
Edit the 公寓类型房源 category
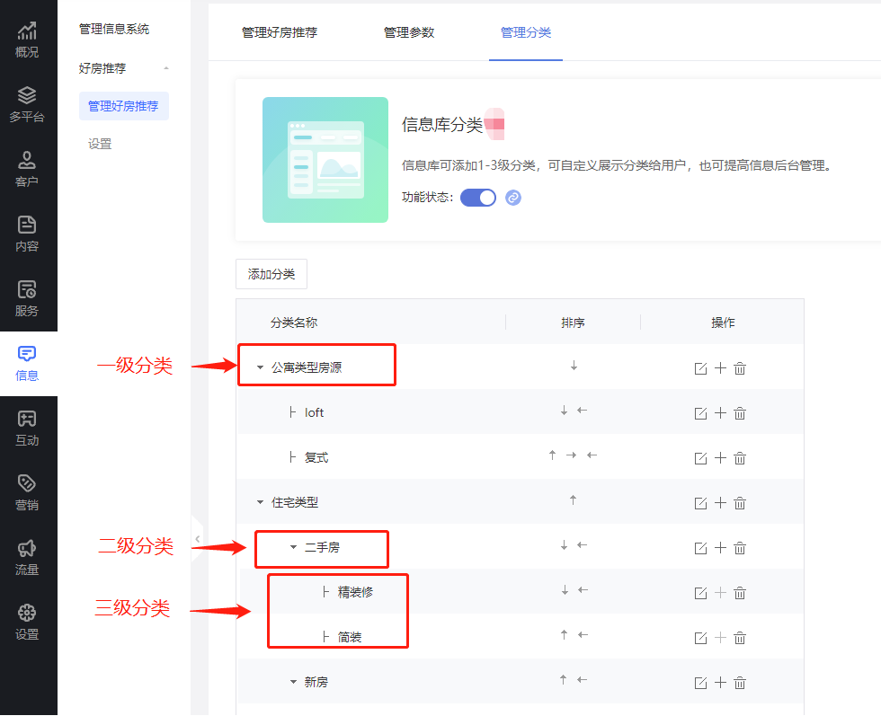point(700,368)
